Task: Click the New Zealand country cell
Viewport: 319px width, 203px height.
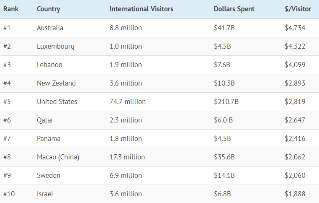Action: click(x=56, y=83)
